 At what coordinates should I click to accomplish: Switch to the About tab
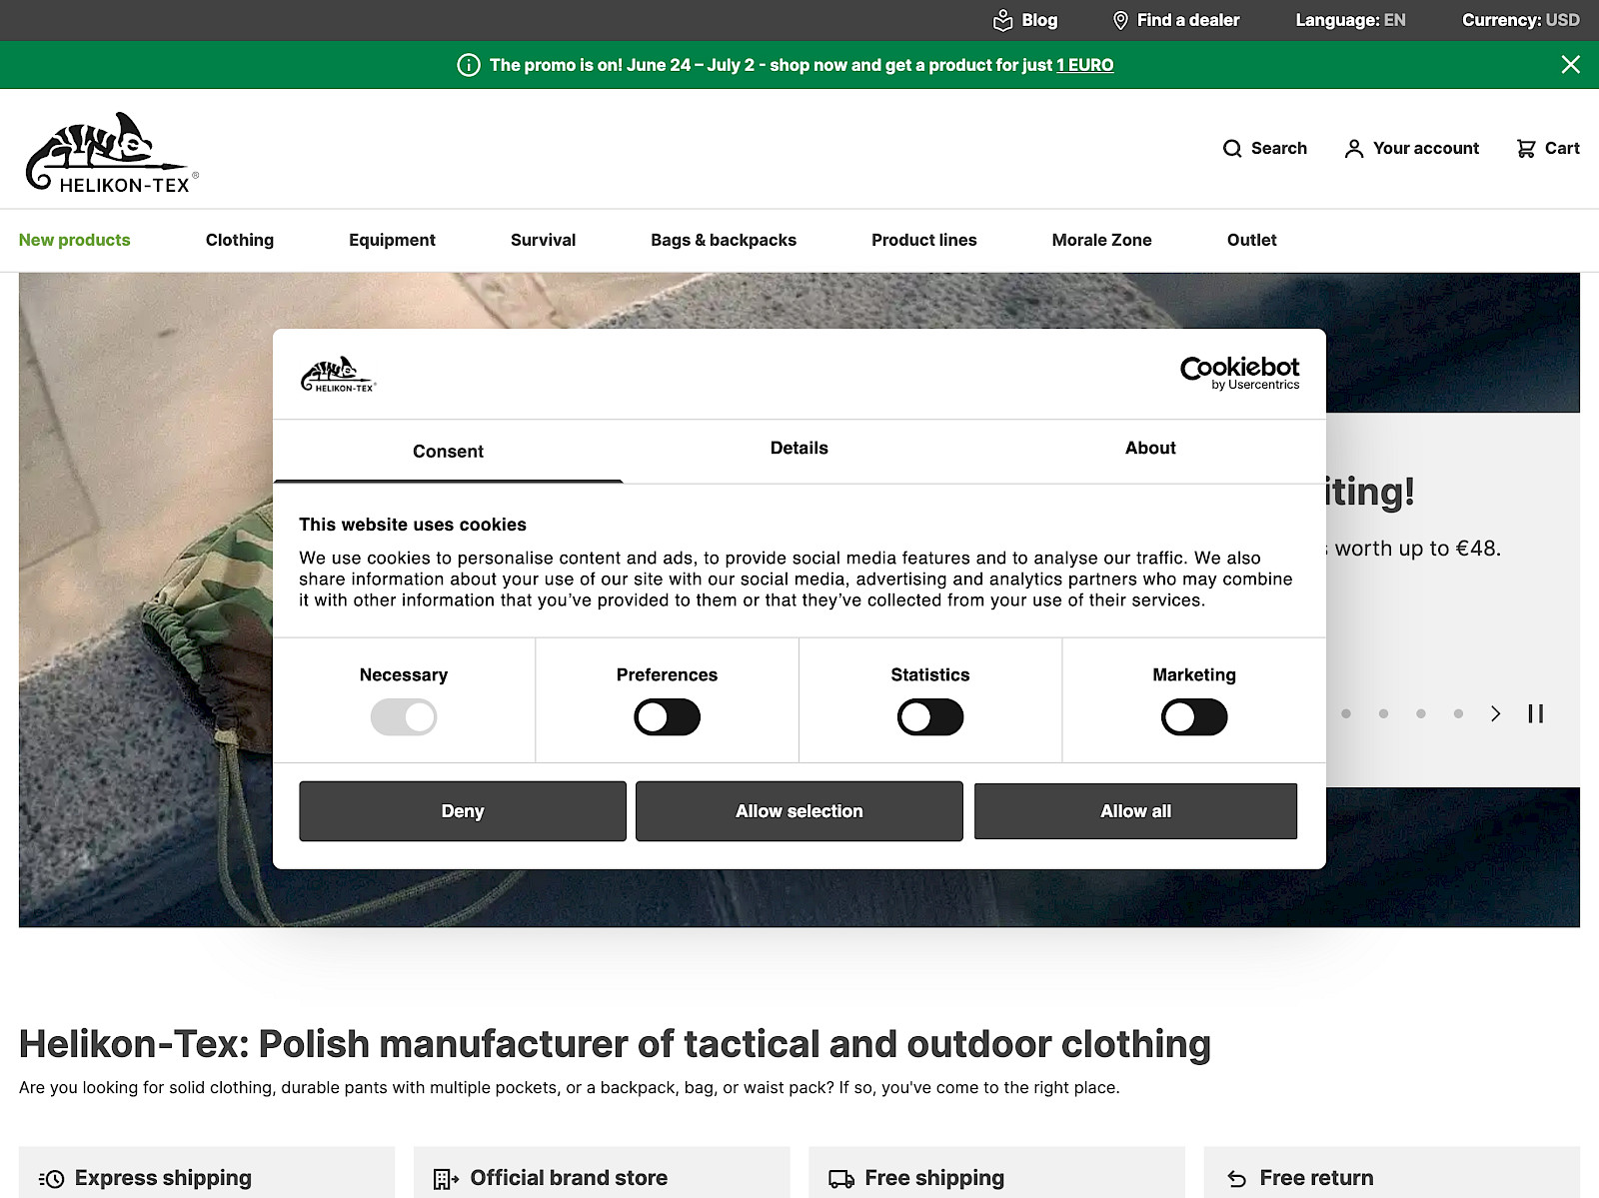(1149, 449)
